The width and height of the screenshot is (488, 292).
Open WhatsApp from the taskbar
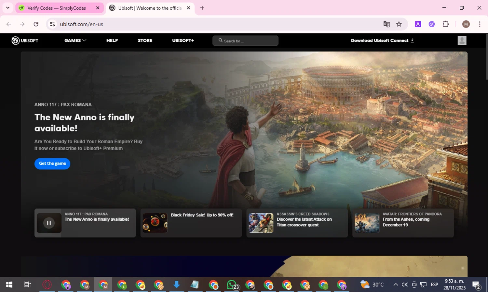click(x=232, y=285)
